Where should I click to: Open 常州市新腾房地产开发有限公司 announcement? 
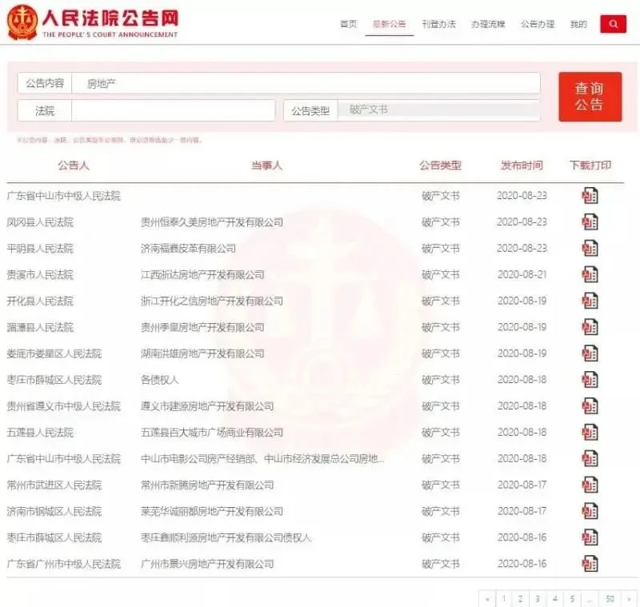pyautogui.click(x=207, y=485)
